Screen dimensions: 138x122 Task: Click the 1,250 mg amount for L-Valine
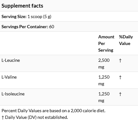[x=104, y=80]
